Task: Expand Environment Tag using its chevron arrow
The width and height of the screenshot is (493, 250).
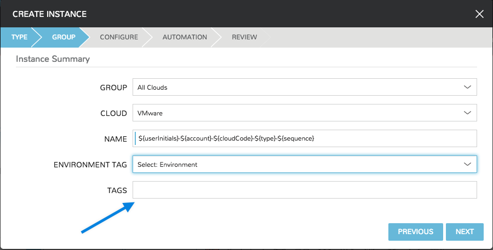Action: (467, 164)
